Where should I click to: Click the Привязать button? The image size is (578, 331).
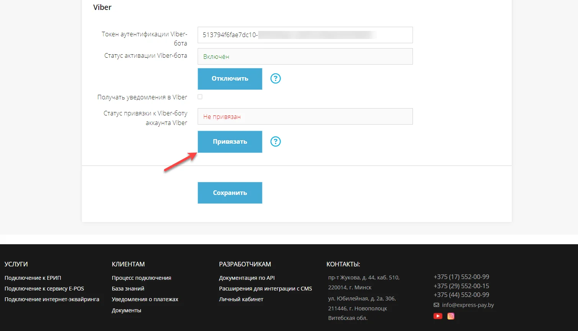point(230,142)
